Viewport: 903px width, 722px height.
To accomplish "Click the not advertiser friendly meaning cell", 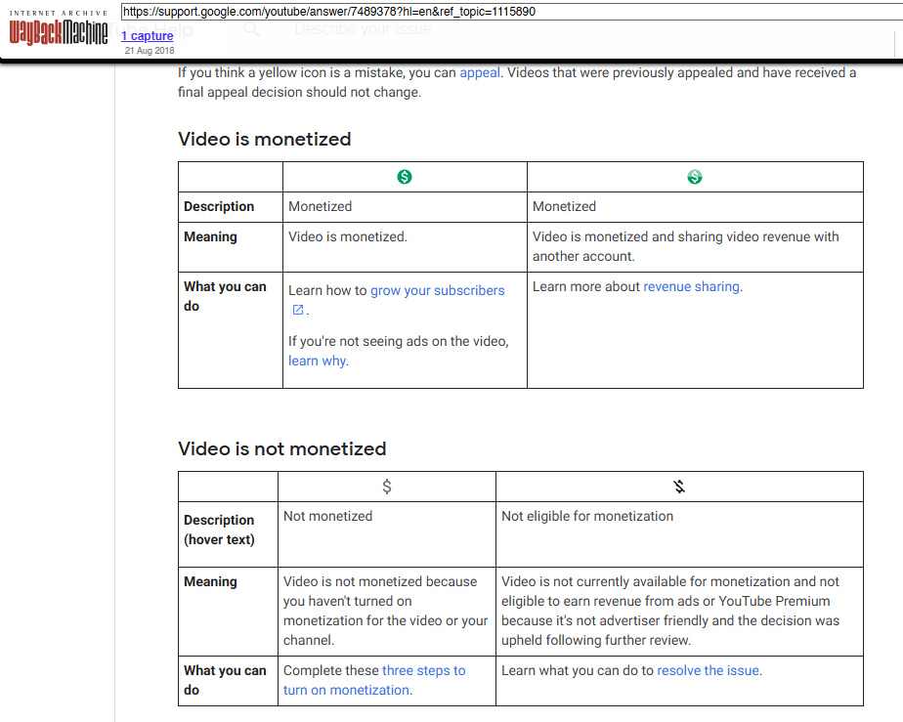I will (x=679, y=612).
